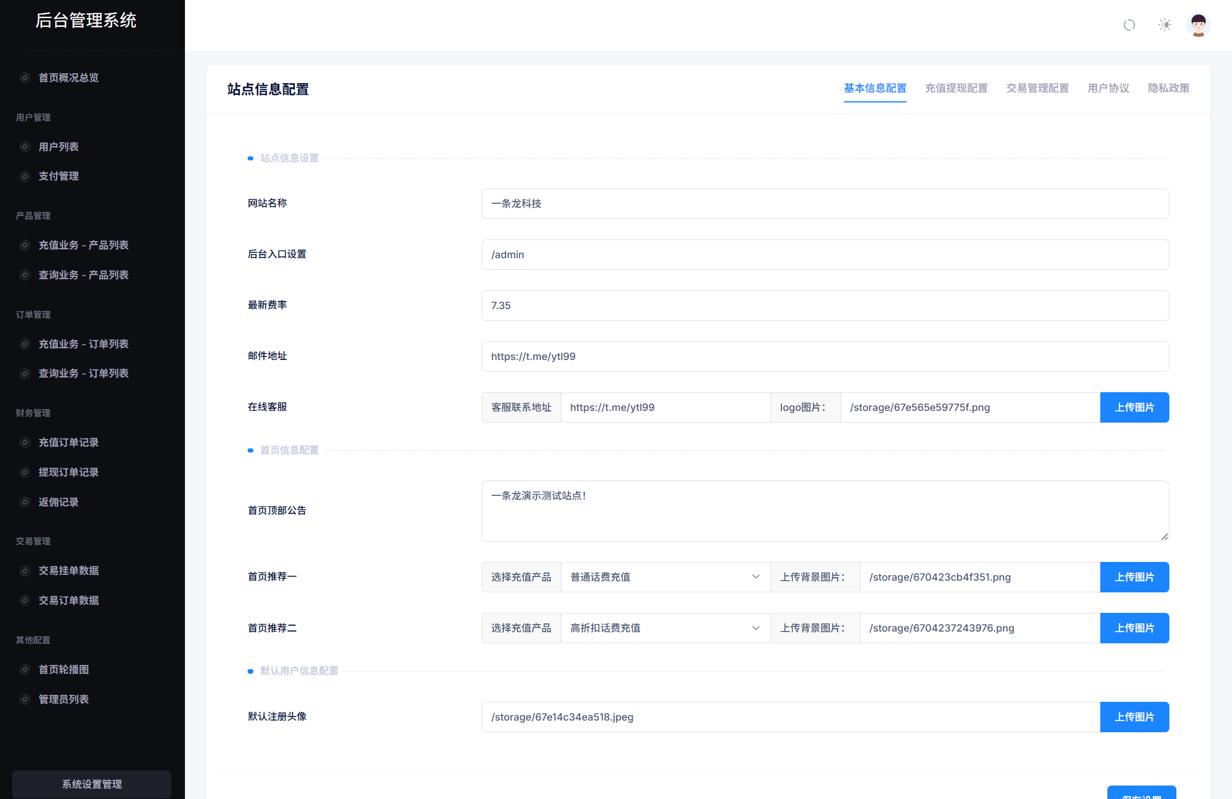Go to 管理员列表 in sidebar
Image resolution: width=1232 pixels, height=799 pixels.
(x=64, y=699)
